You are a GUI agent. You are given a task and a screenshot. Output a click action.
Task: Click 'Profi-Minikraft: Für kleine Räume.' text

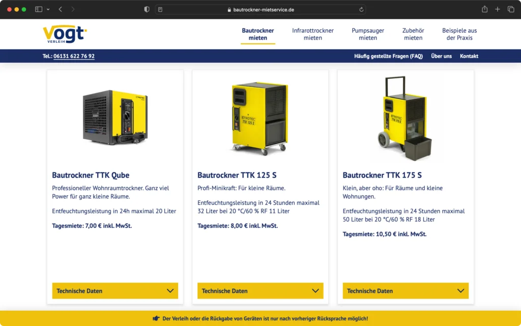tap(241, 188)
